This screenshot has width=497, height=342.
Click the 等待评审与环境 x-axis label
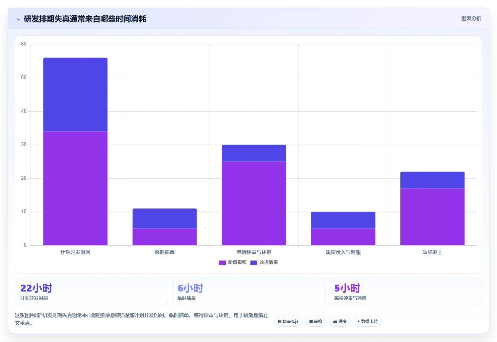pos(254,252)
